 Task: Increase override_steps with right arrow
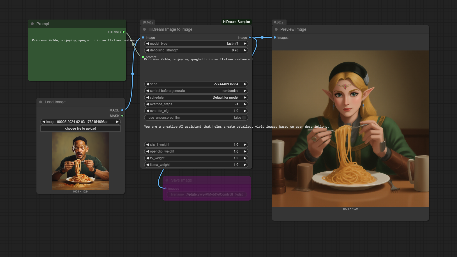tap(245, 104)
